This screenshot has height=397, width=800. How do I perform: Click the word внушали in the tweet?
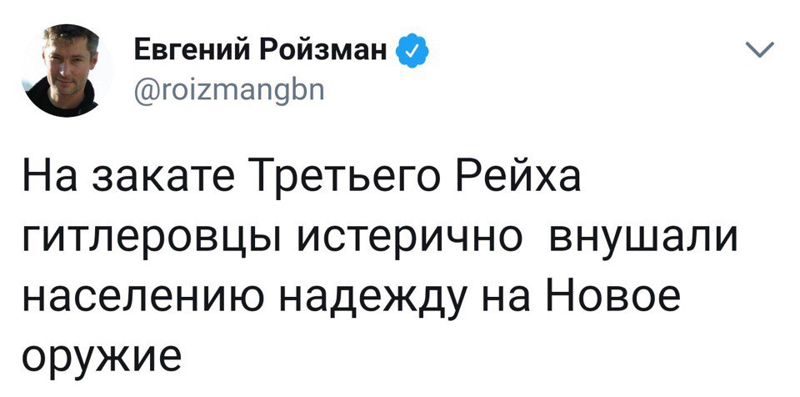pyautogui.click(x=643, y=239)
